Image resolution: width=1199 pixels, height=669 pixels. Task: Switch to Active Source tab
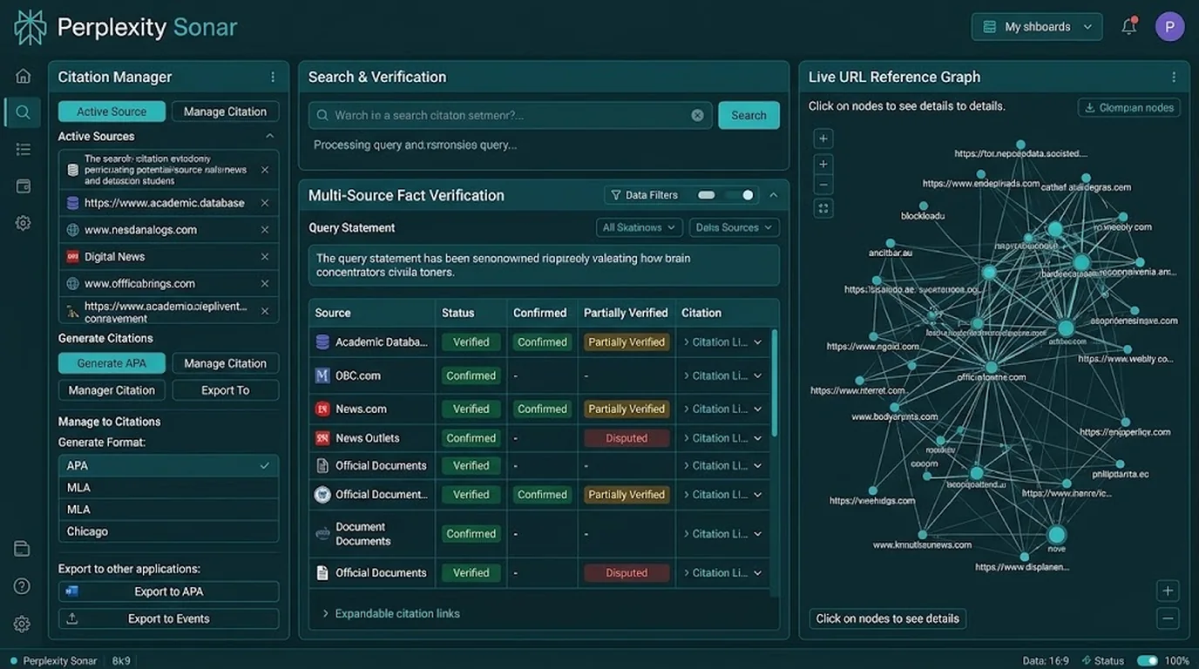(x=112, y=111)
